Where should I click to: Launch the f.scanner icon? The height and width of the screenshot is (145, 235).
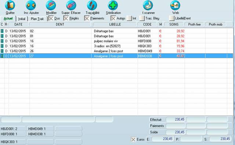tap(148, 5)
